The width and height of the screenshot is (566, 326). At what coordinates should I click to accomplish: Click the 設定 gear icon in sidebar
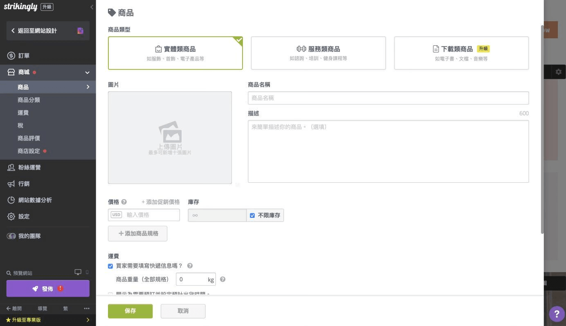(x=11, y=217)
